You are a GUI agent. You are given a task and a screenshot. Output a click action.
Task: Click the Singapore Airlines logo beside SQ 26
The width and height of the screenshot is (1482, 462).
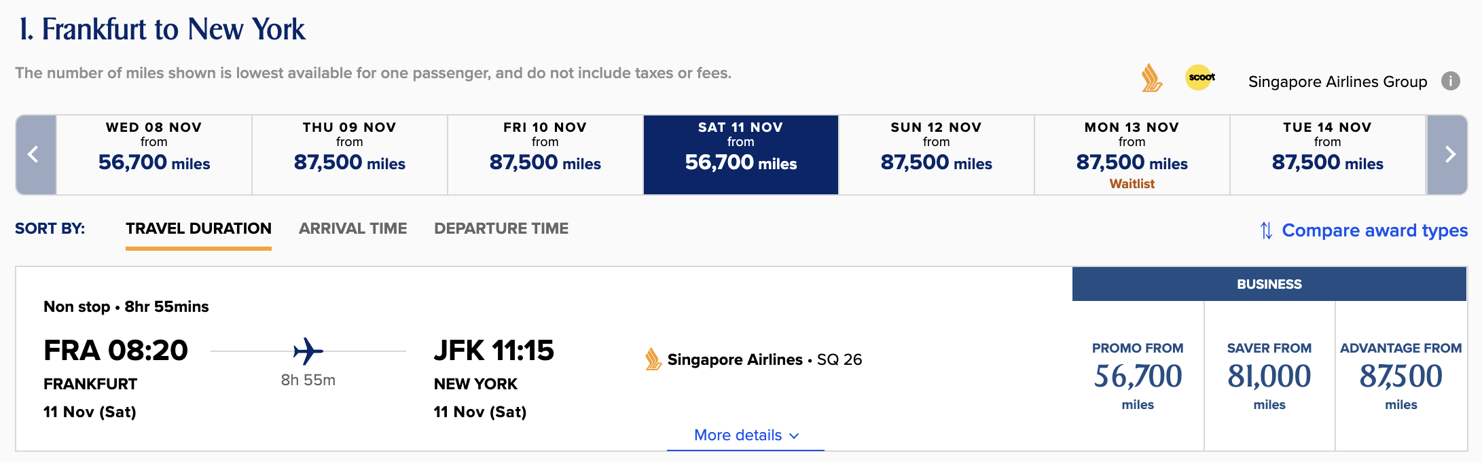coord(653,359)
